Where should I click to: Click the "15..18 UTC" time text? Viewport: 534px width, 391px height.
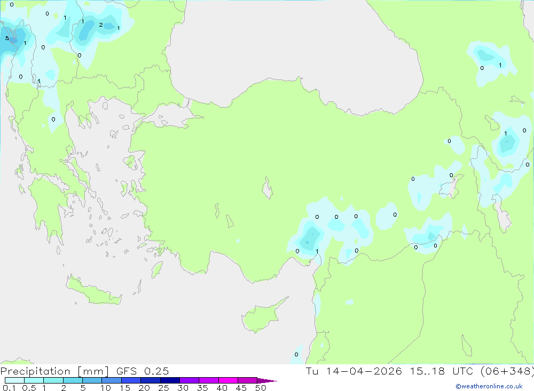441,371
